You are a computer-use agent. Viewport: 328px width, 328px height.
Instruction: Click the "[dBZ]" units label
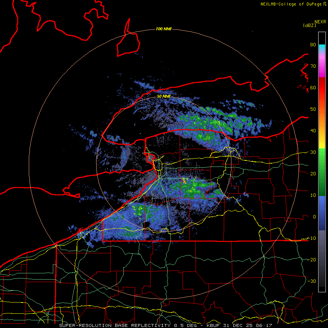tap(309, 25)
